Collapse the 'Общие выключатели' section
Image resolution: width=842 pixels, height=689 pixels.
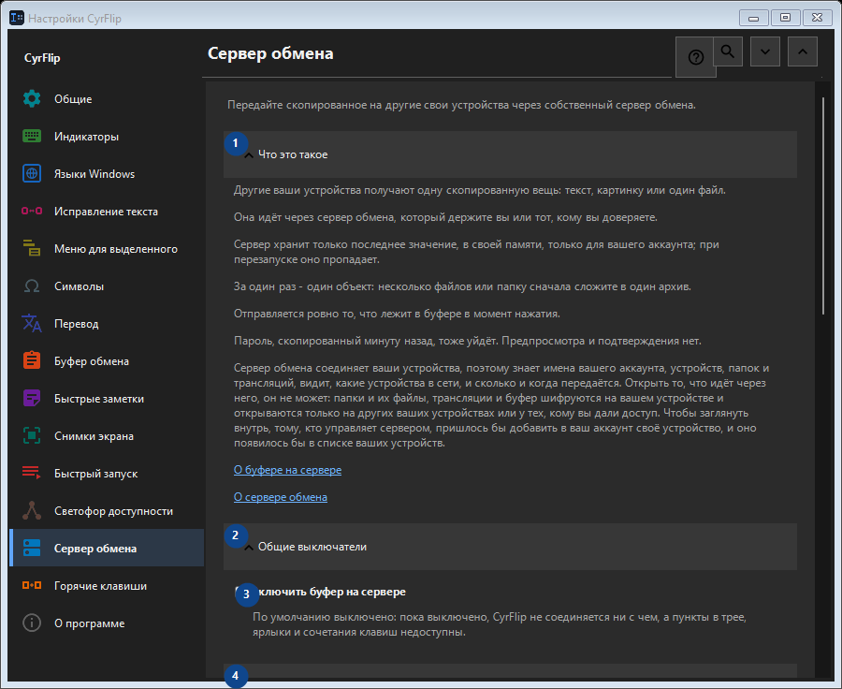point(510,547)
